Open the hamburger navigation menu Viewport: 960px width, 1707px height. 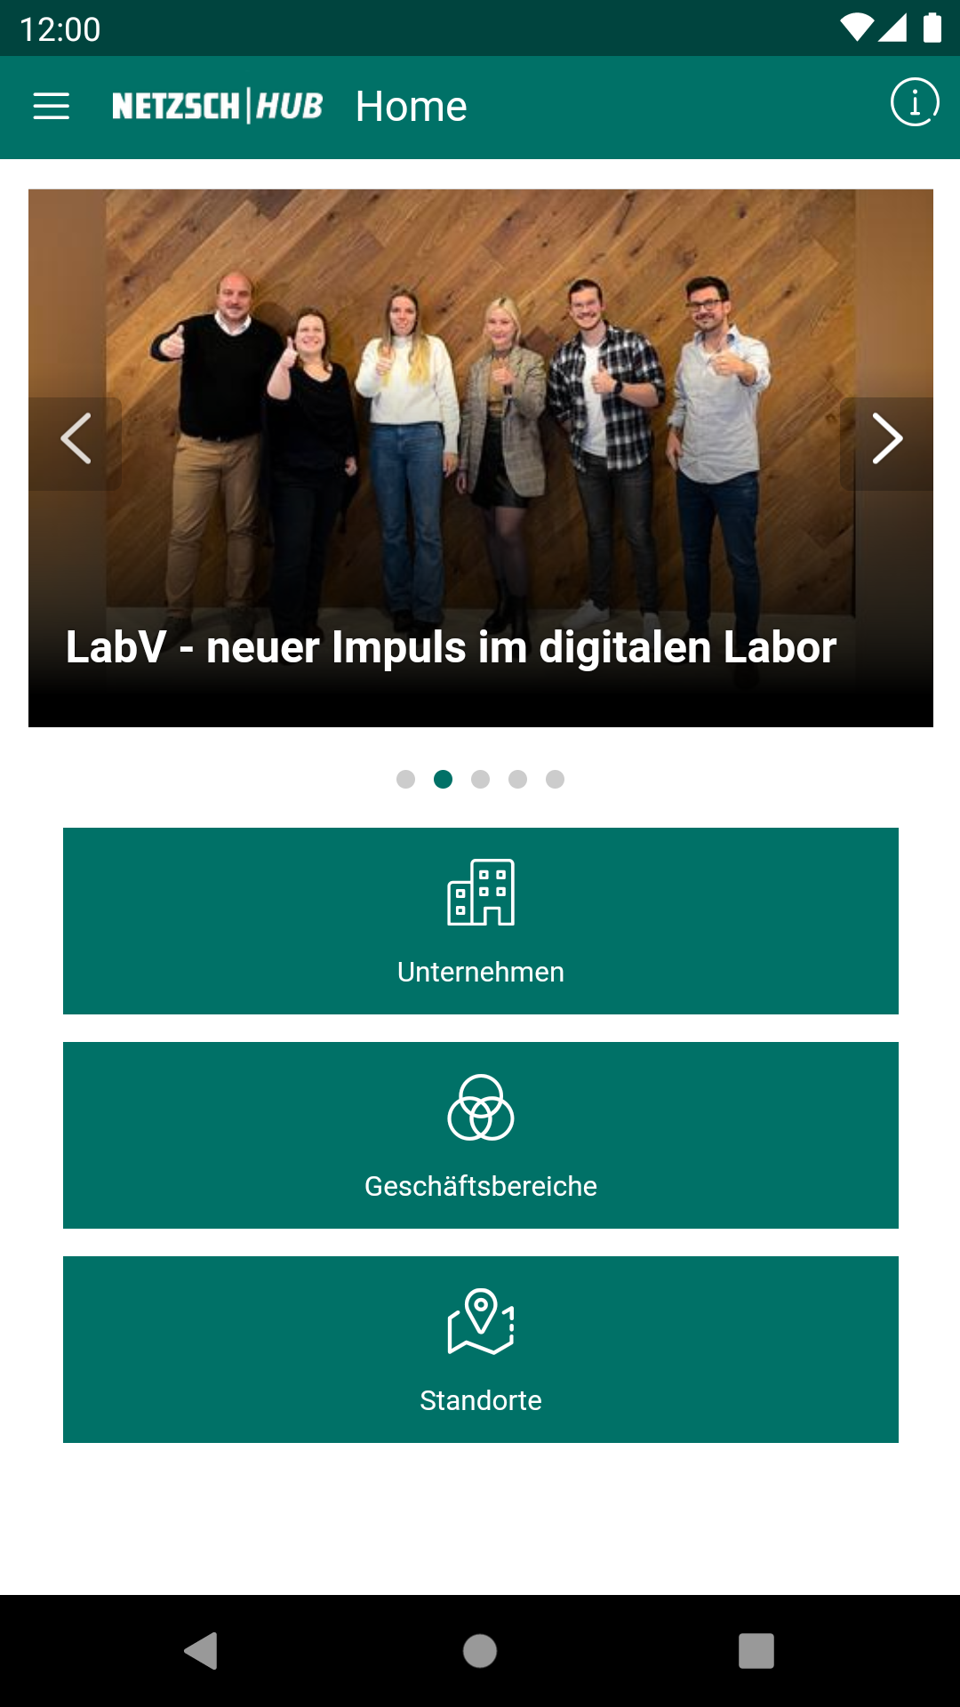(x=52, y=106)
